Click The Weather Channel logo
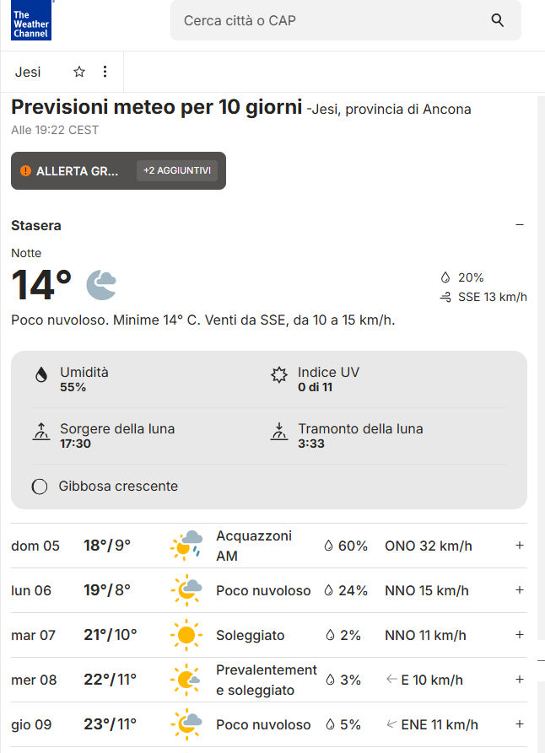The image size is (545, 753). [x=30, y=23]
